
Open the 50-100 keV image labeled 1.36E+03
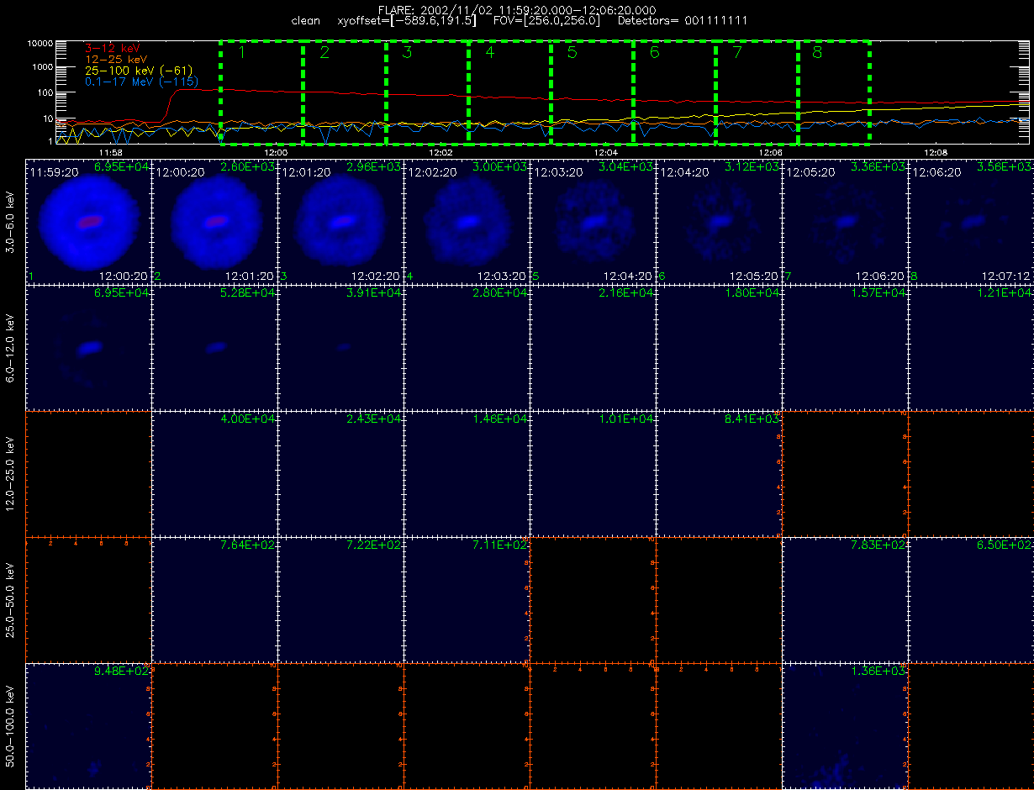coord(845,726)
